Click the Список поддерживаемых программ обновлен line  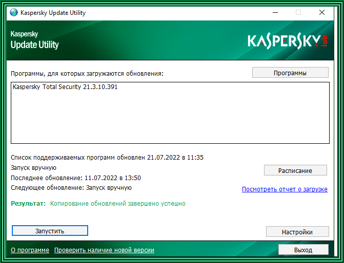(107, 158)
